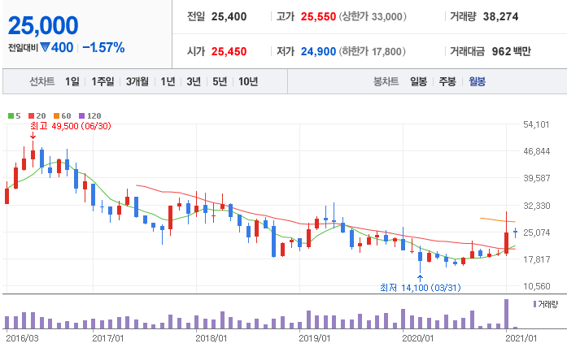The height and width of the screenshot is (352, 567).
Task: Click the orange 60 moving average swatch
Action: (x=56, y=115)
